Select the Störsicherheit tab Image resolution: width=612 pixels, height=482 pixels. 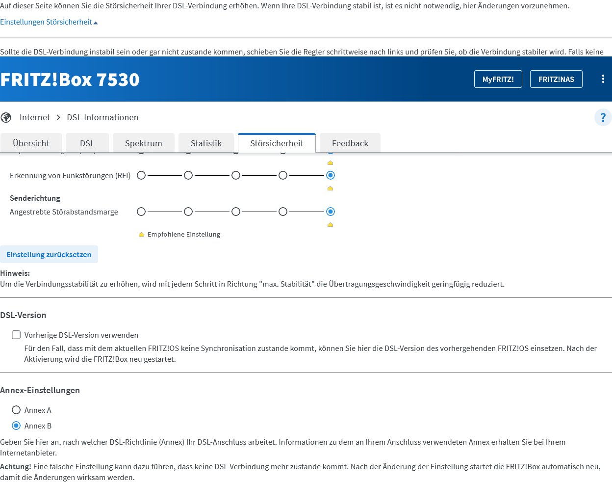[x=277, y=143]
